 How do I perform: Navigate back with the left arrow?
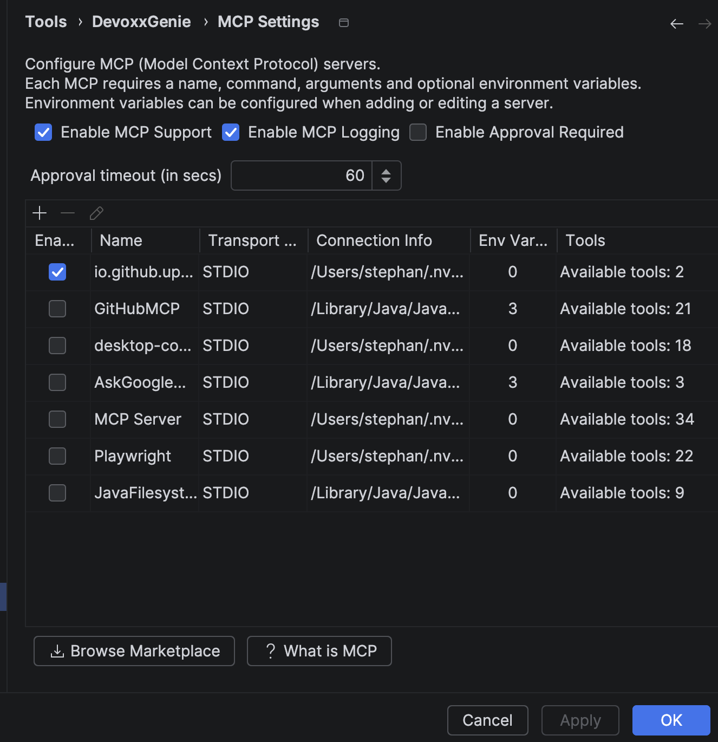point(677,24)
